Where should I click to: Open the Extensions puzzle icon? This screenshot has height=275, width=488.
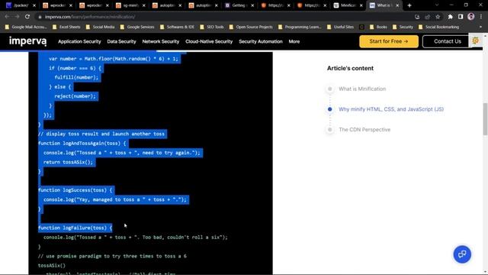pyautogui.click(x=451, y=17)
